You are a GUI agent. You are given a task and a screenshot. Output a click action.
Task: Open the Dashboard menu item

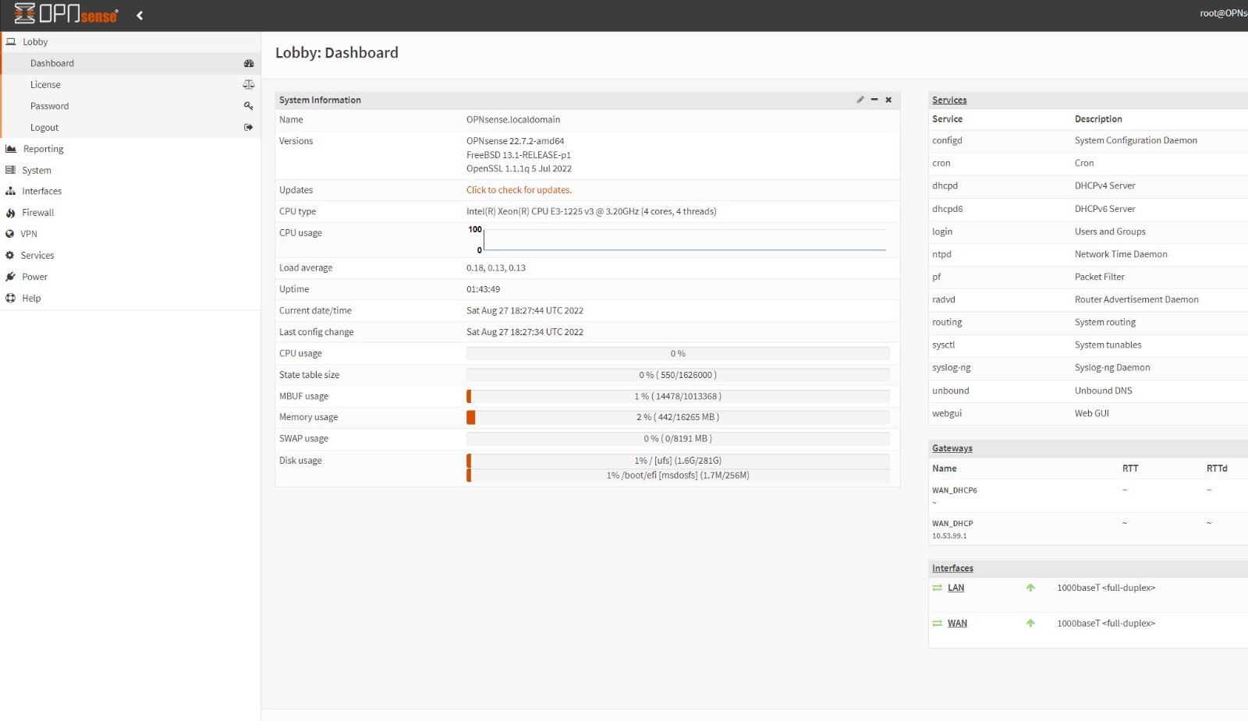click(130, 63)
